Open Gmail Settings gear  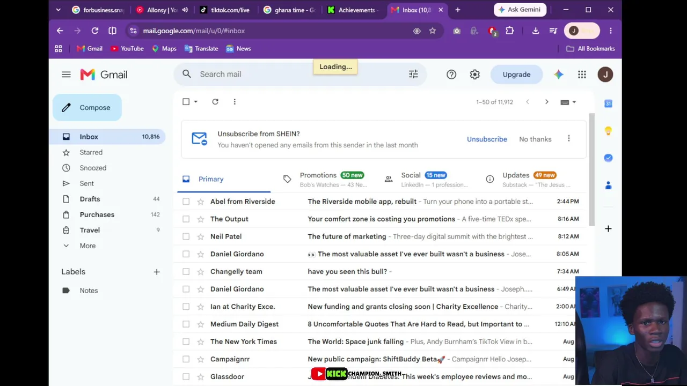click(475, 75)
